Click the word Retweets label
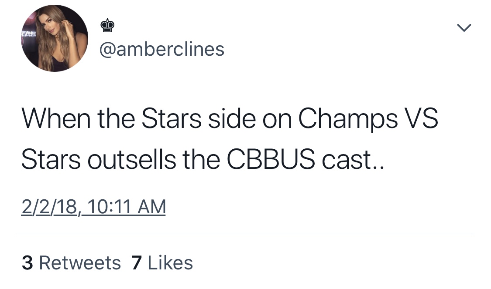 pyautogui.click(x=80, y=263)
